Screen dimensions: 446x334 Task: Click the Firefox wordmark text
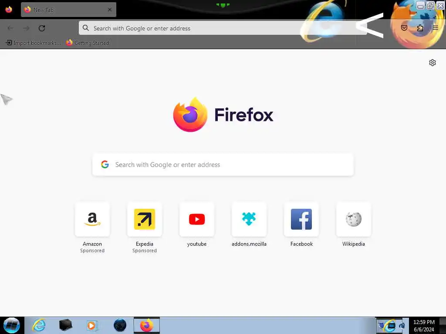coord(244,115)
